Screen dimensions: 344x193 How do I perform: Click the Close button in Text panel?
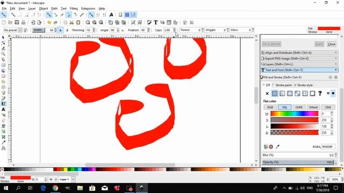click(x=331, y=44)
